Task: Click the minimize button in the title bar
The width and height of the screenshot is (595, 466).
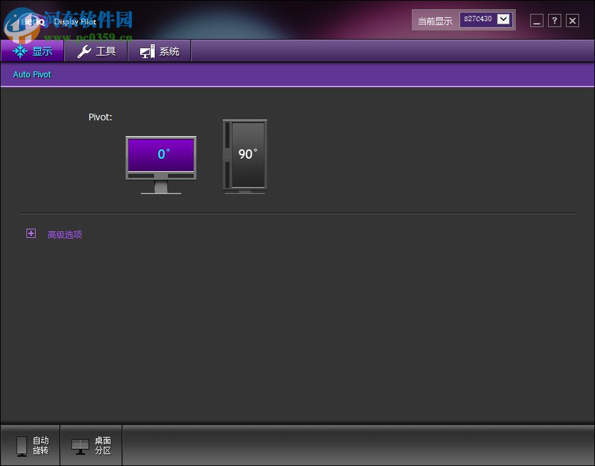Action: pyautogui.click(x=536, y=20)
